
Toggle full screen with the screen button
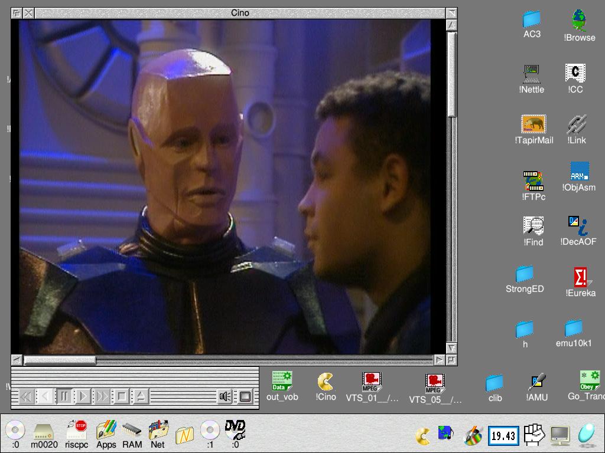(x=245, y=396)
